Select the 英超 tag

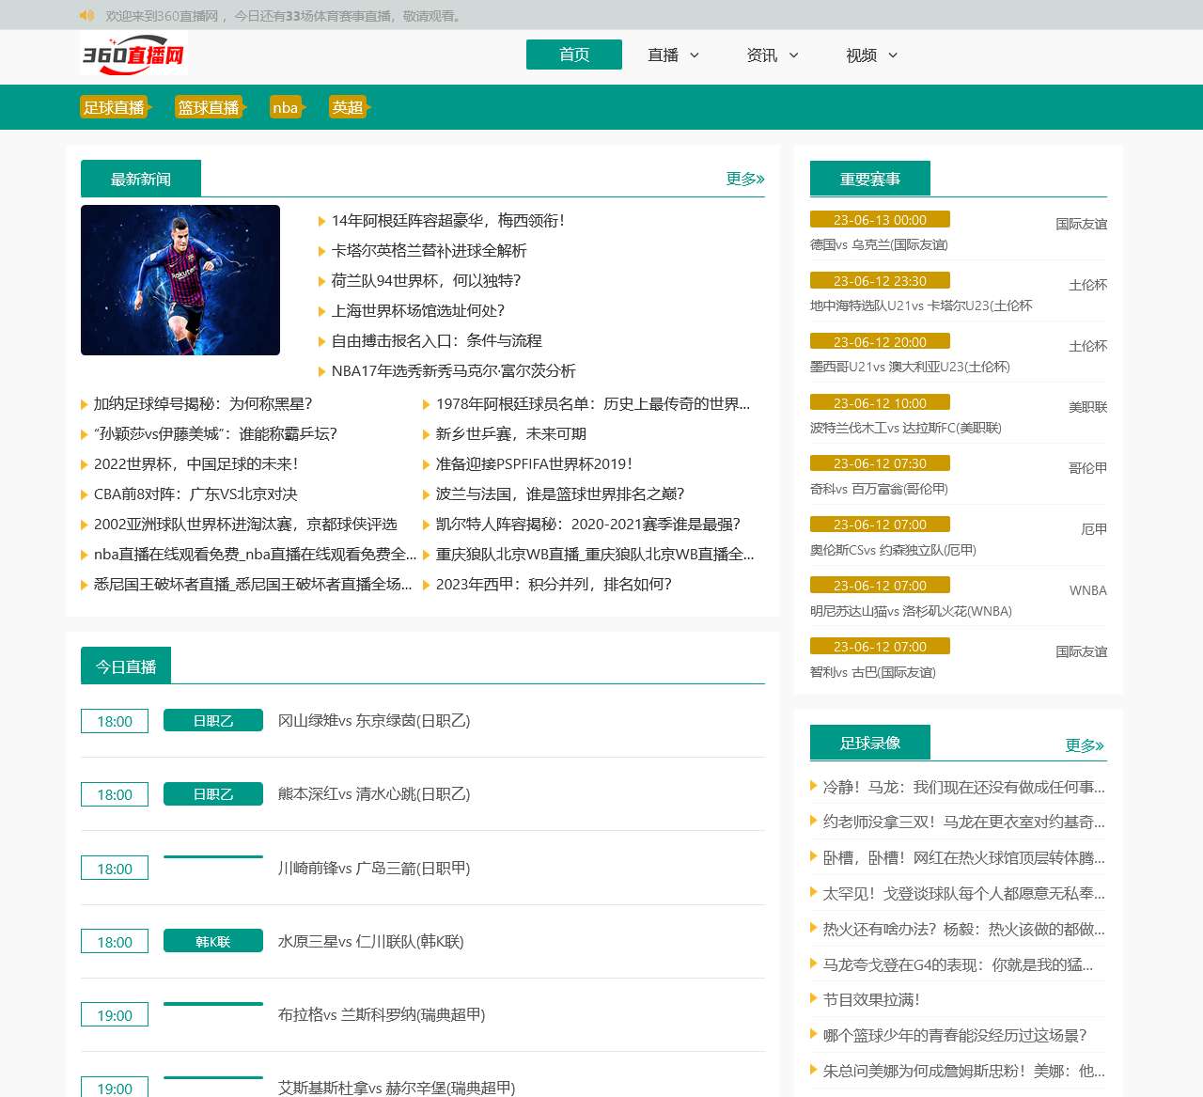click(x=348, y=107)
